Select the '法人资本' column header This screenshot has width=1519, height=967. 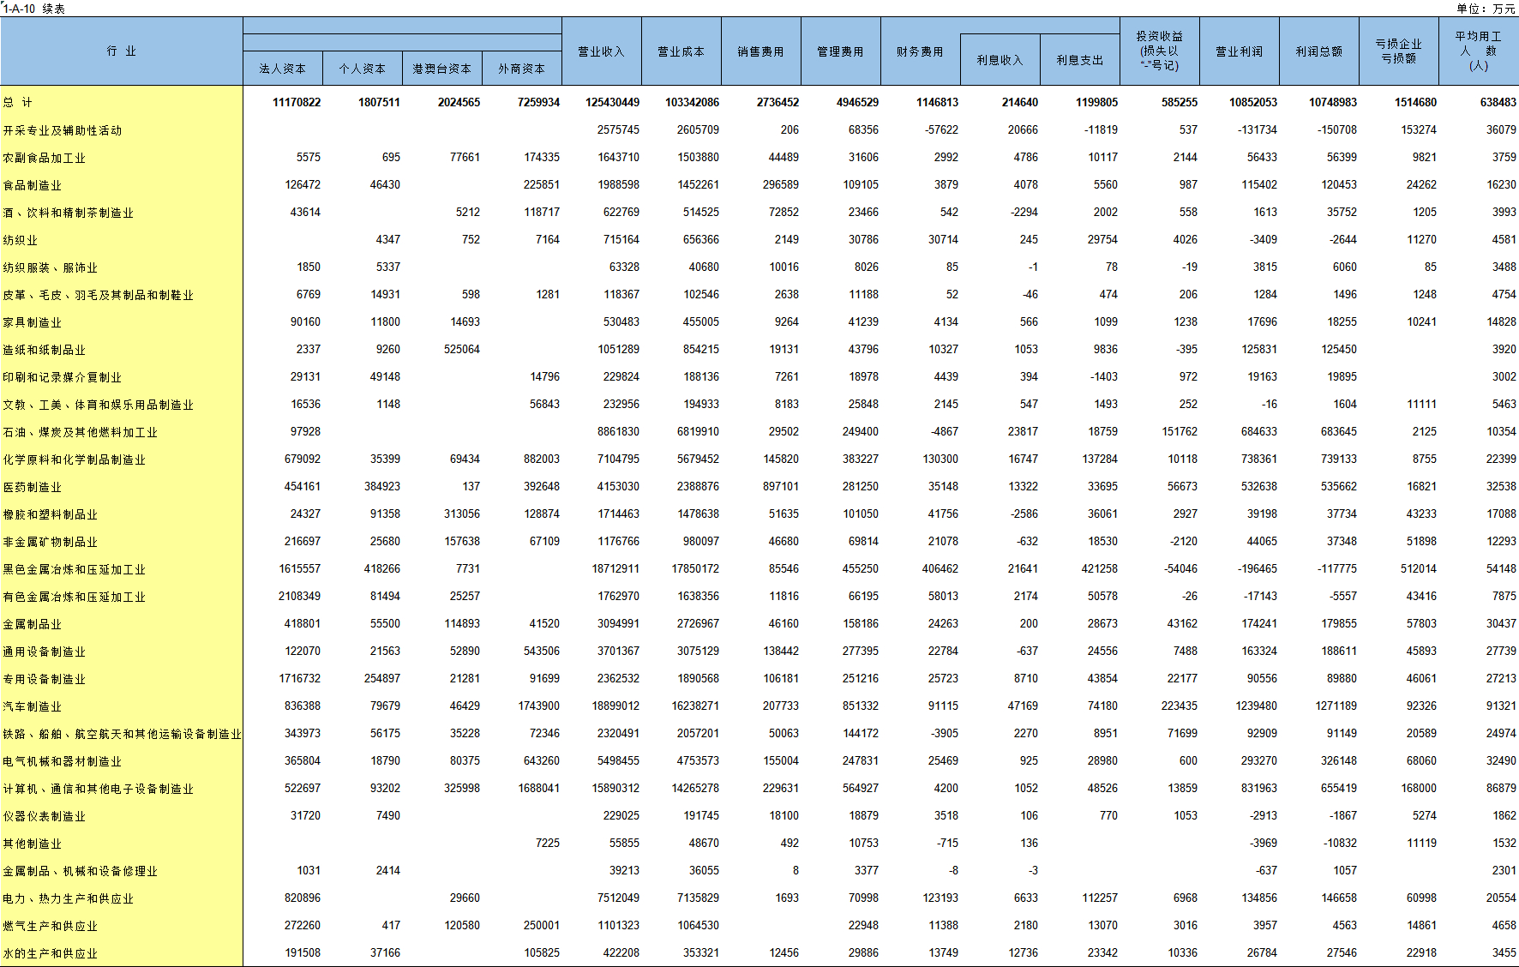click(x=283, y=69)
